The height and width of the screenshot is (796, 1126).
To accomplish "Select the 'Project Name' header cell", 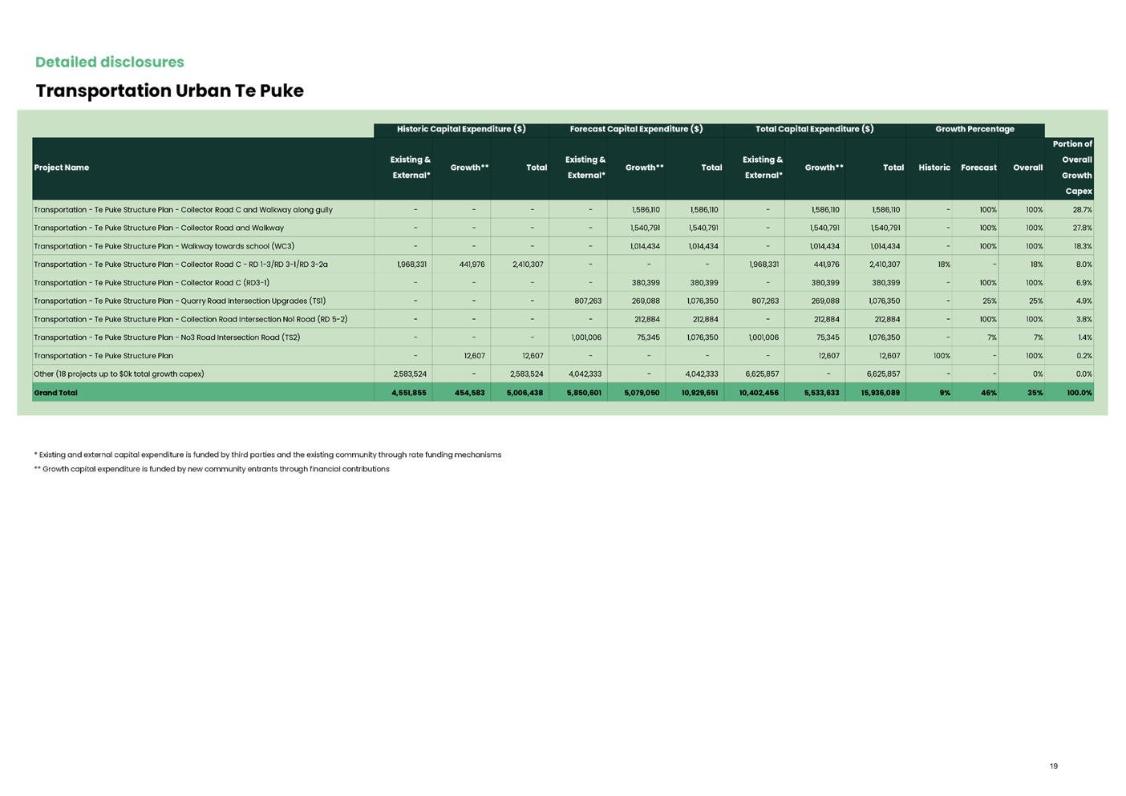I will [x=63, y=168].
